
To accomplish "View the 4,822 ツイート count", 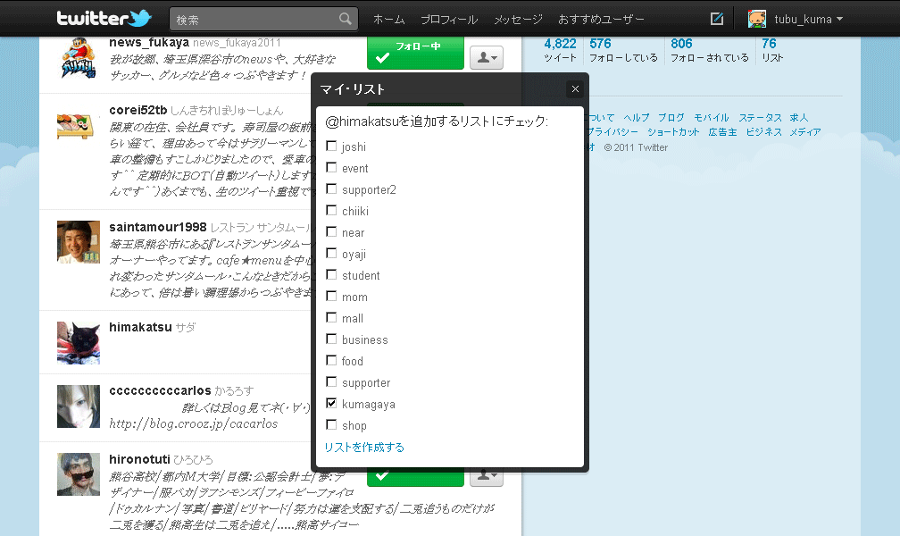I will (x=560, y=50).
